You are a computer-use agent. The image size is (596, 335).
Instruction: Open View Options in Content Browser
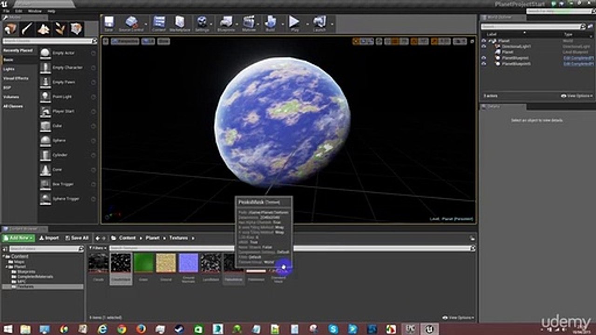(458, 318)
